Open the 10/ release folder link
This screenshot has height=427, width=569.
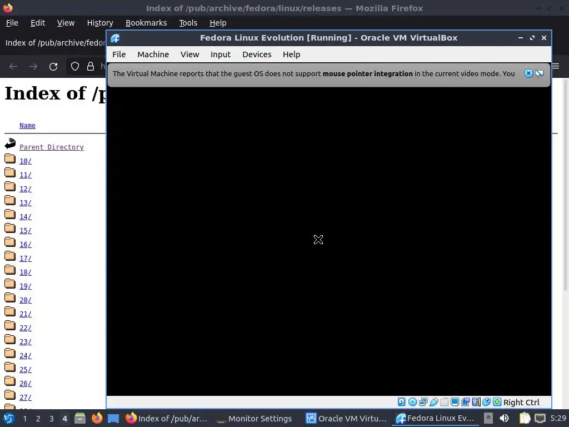pyautogui.click(x=26, y=161)
